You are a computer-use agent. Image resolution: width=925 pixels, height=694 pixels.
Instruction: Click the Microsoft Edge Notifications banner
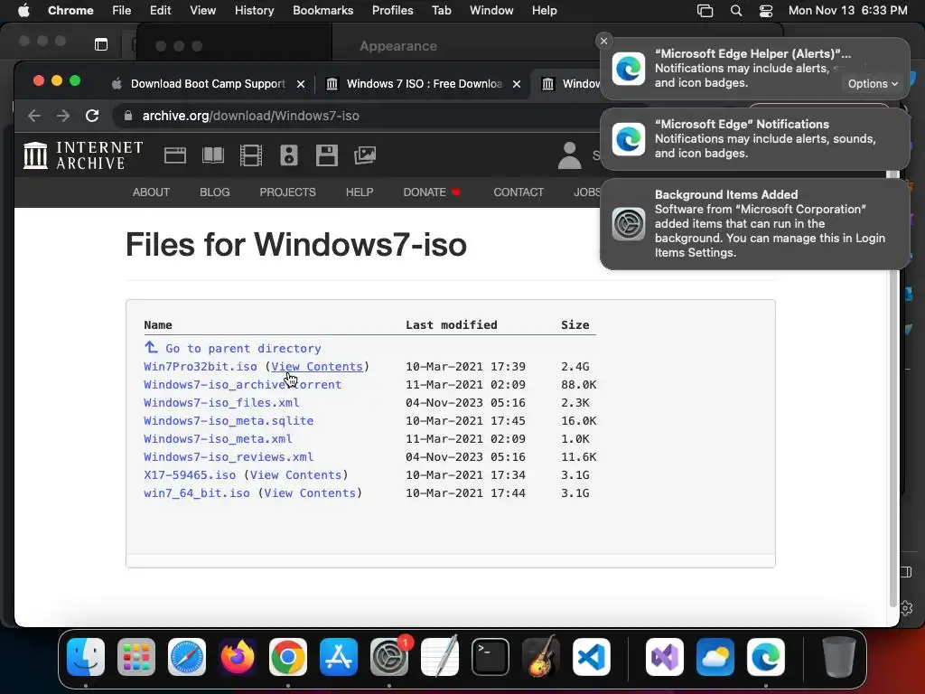click(x=755, y=138)
